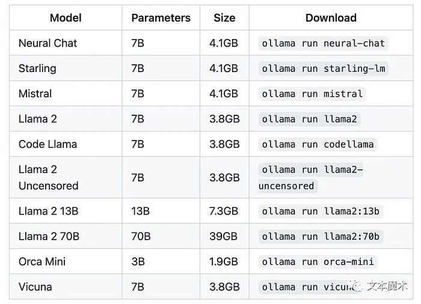The width and height of the screenshot is (421, 304).
Task: Click the 'ollama run codellama' code snippet
Action: (318, 144)
